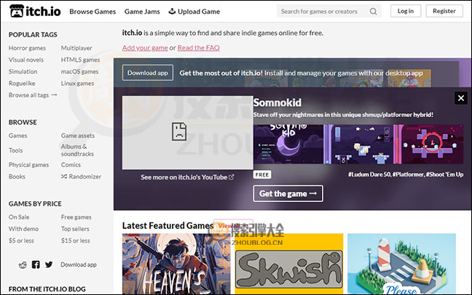This screenshot has width=472, height=295.
Task: Open Browse Games in top navigation
Action: [x=93, y=12]
